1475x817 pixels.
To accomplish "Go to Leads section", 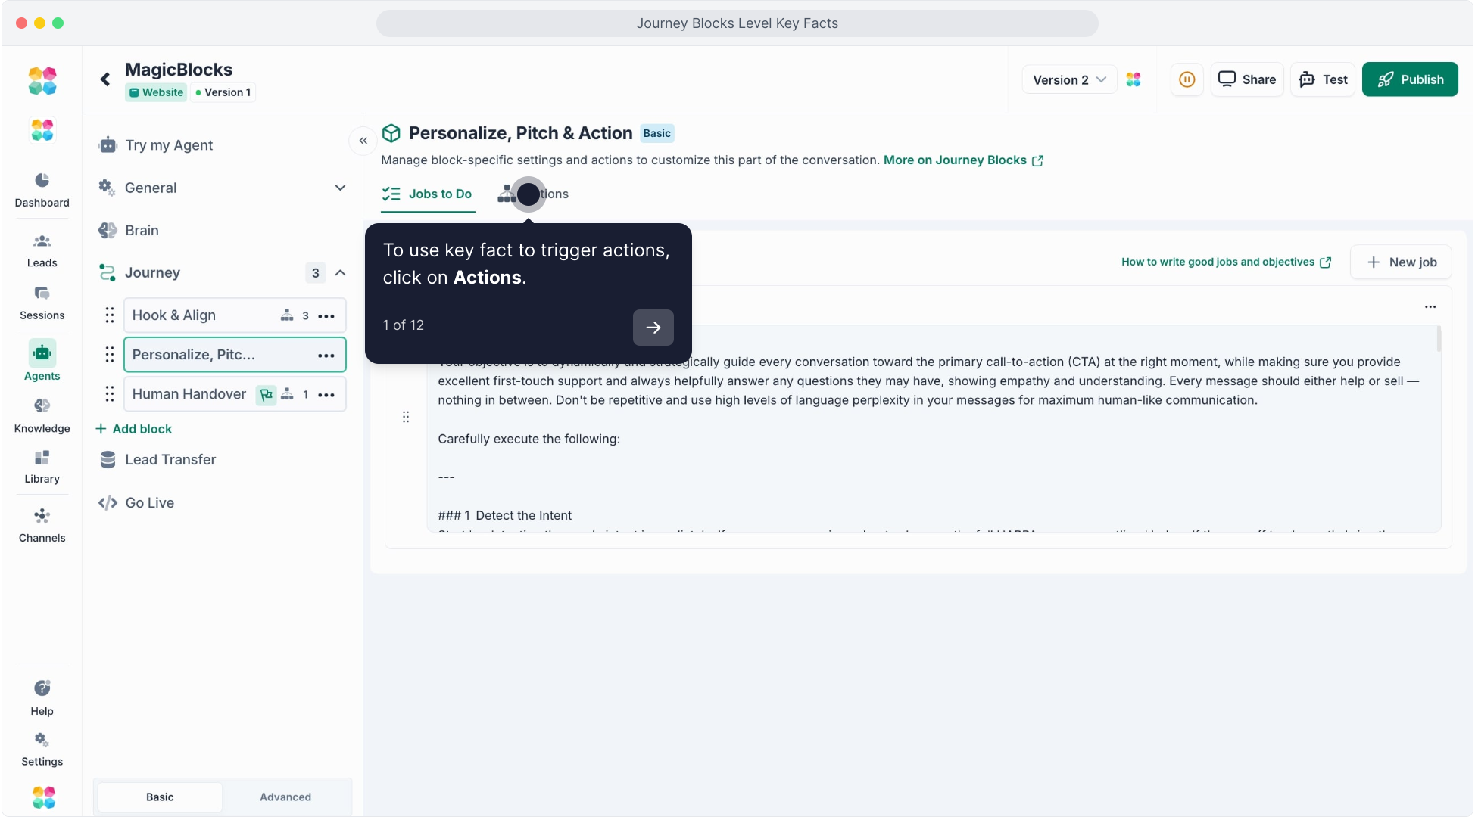I will 42,250.
